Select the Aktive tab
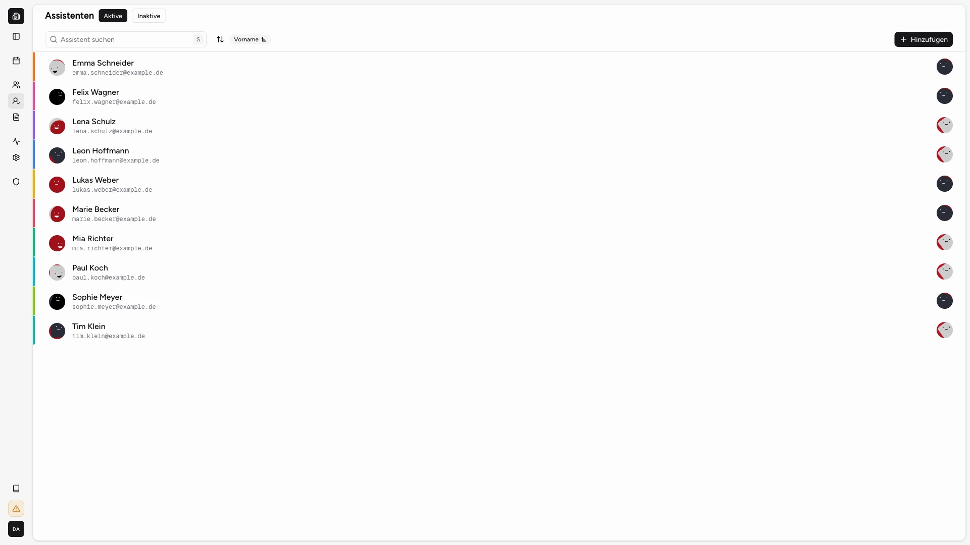Viewport: 970px width, 545px height. tap(113, 16)
